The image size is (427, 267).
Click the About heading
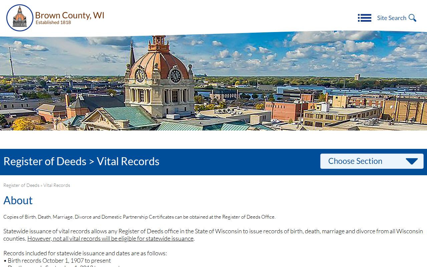pos(18,200)
